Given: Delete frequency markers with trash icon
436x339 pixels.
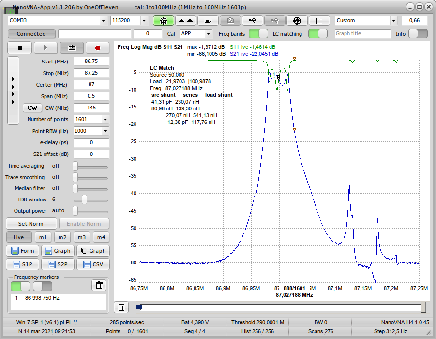Looking at the screenshot, I should (99, 285).
